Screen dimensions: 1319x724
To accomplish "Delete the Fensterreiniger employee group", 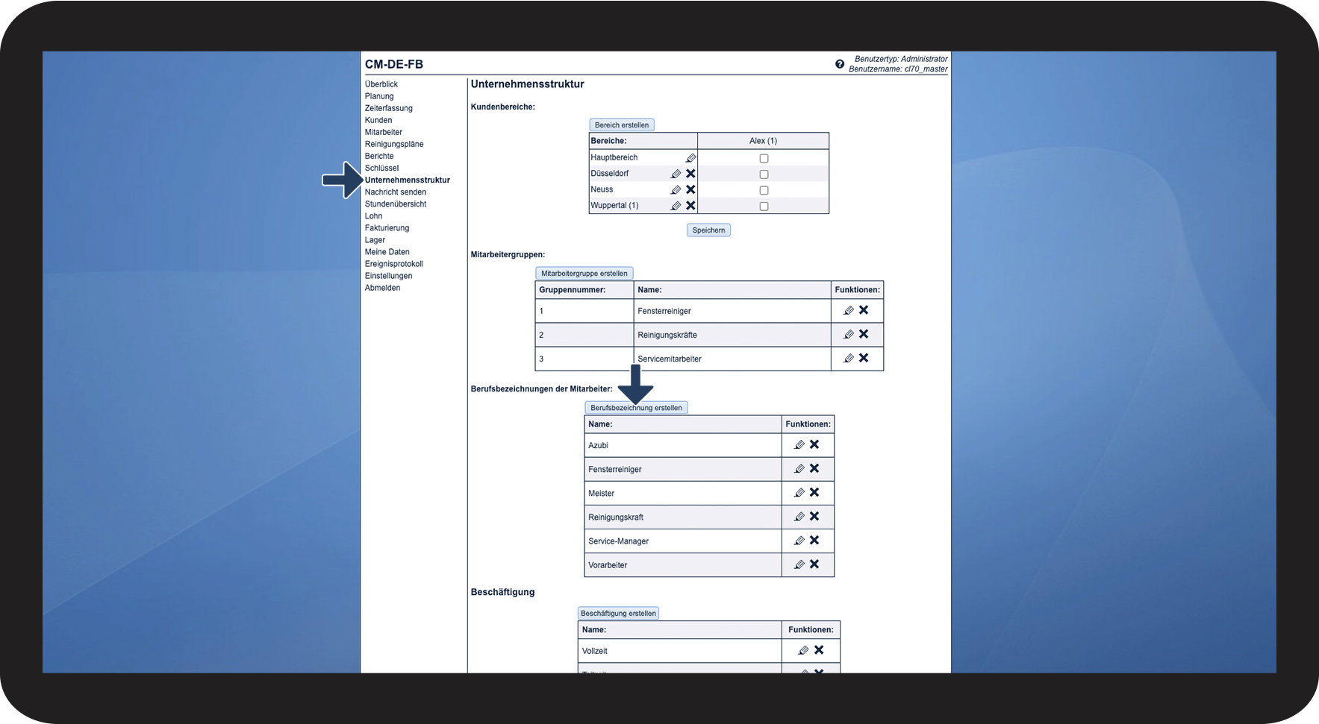I will click(x=864, y=310).
